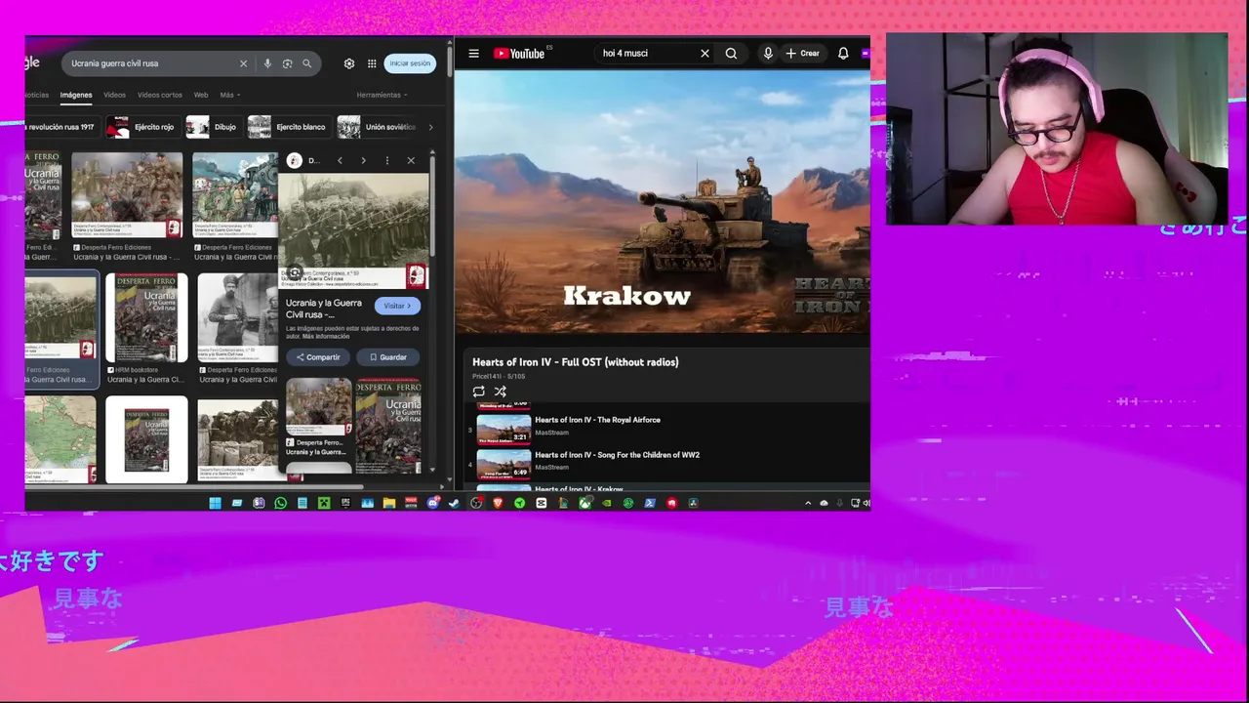Open three-dot options in image preview panel

(x=387, y=160)
